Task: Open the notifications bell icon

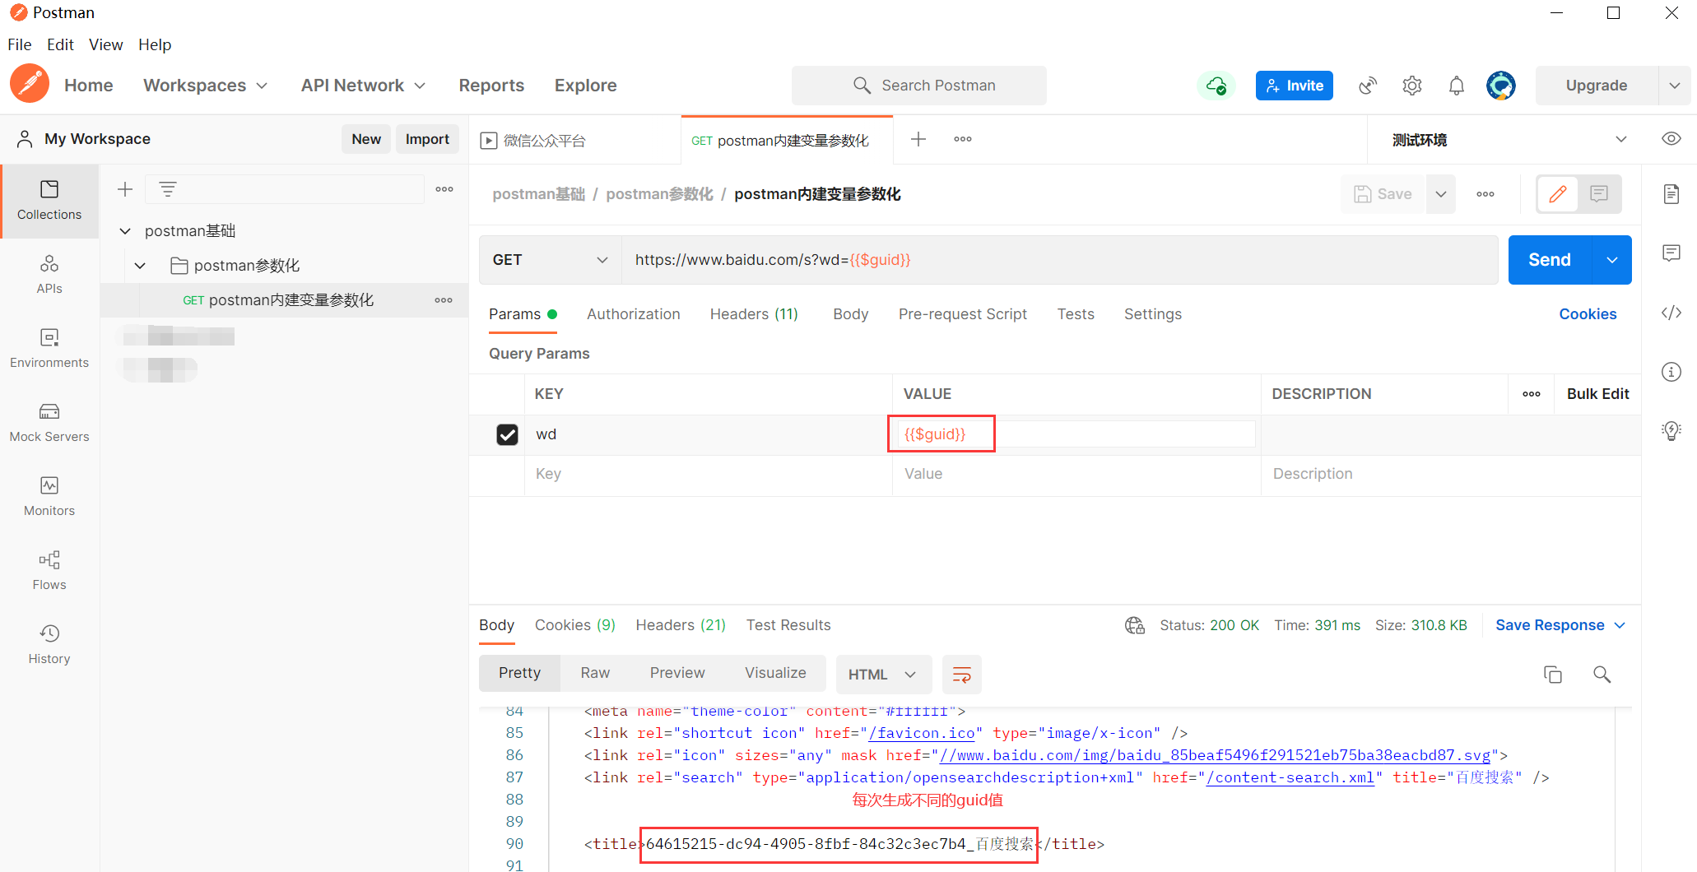Action: pyautogui.click(x=1456, y=86)
